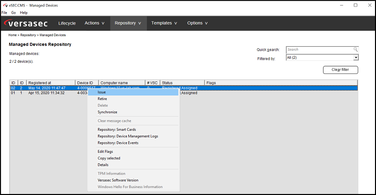Click the Versasec logo
376x195 pixels.
tap(26, 23)
